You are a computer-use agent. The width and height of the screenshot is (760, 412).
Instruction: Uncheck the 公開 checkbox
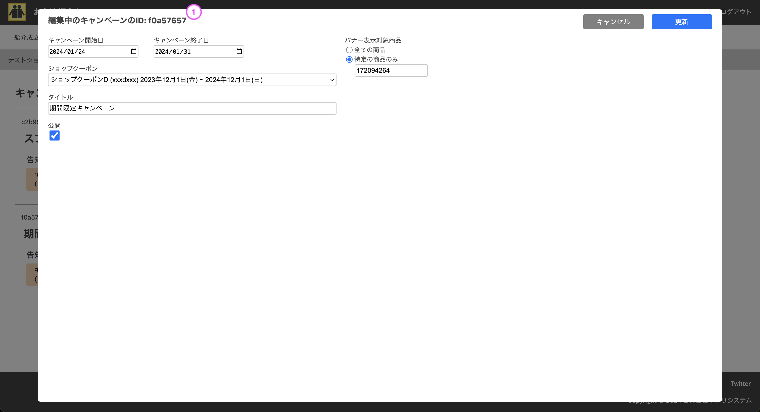coord(54,135)
